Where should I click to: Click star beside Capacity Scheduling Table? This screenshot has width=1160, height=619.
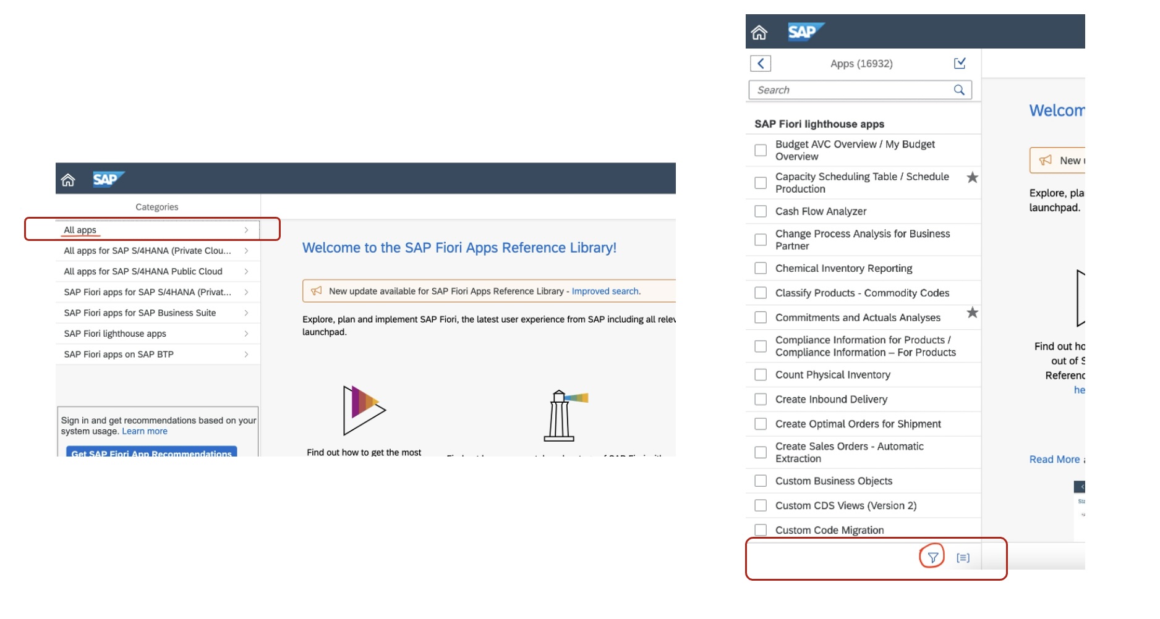tap(973, 177)
